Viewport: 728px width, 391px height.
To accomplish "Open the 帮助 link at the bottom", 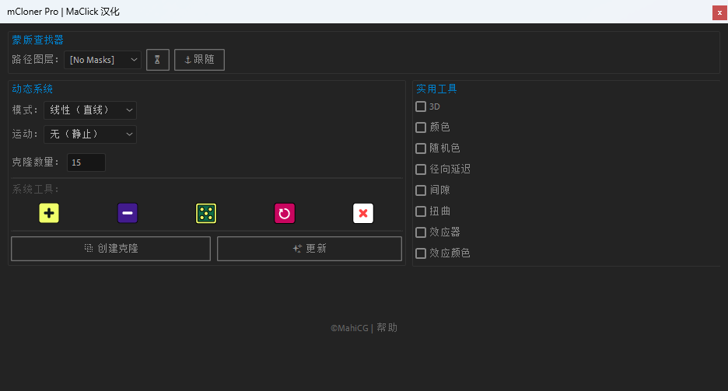I will pyautogui.click(x=387, y=327).
